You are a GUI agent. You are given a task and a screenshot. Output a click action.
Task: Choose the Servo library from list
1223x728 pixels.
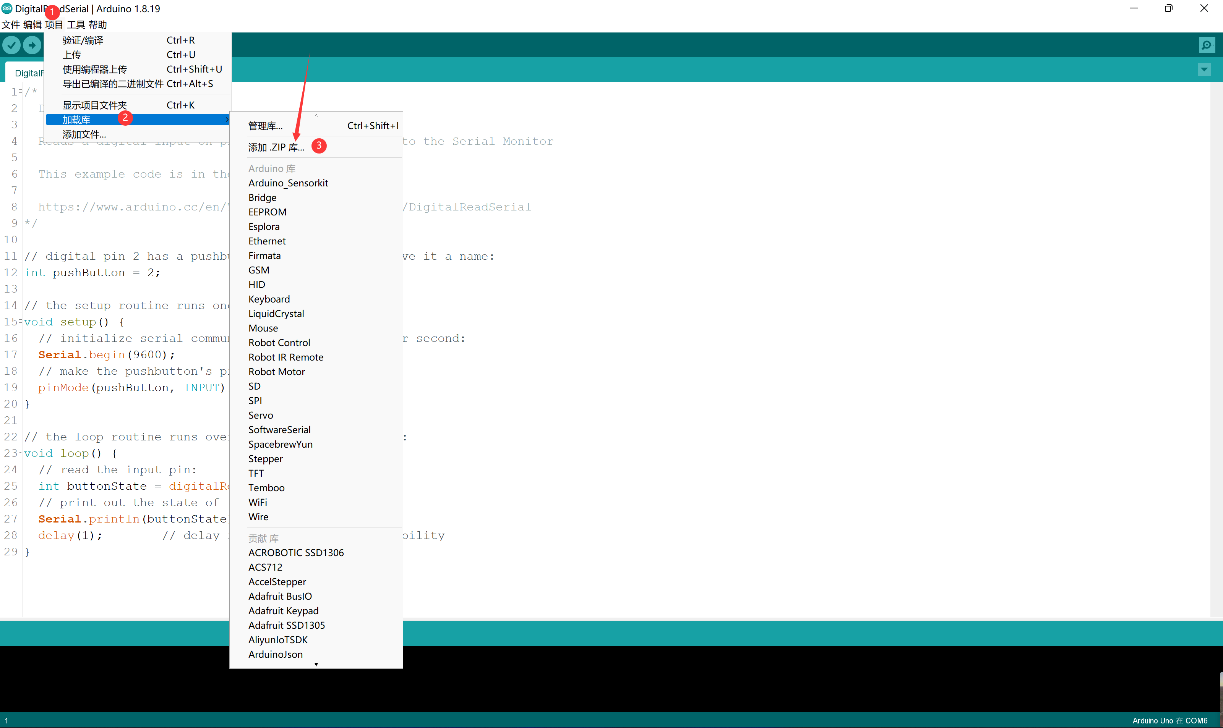261,415
